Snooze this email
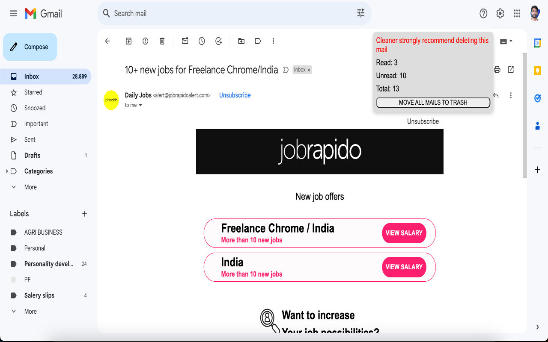Screen dimensions: 548x342 202,41
